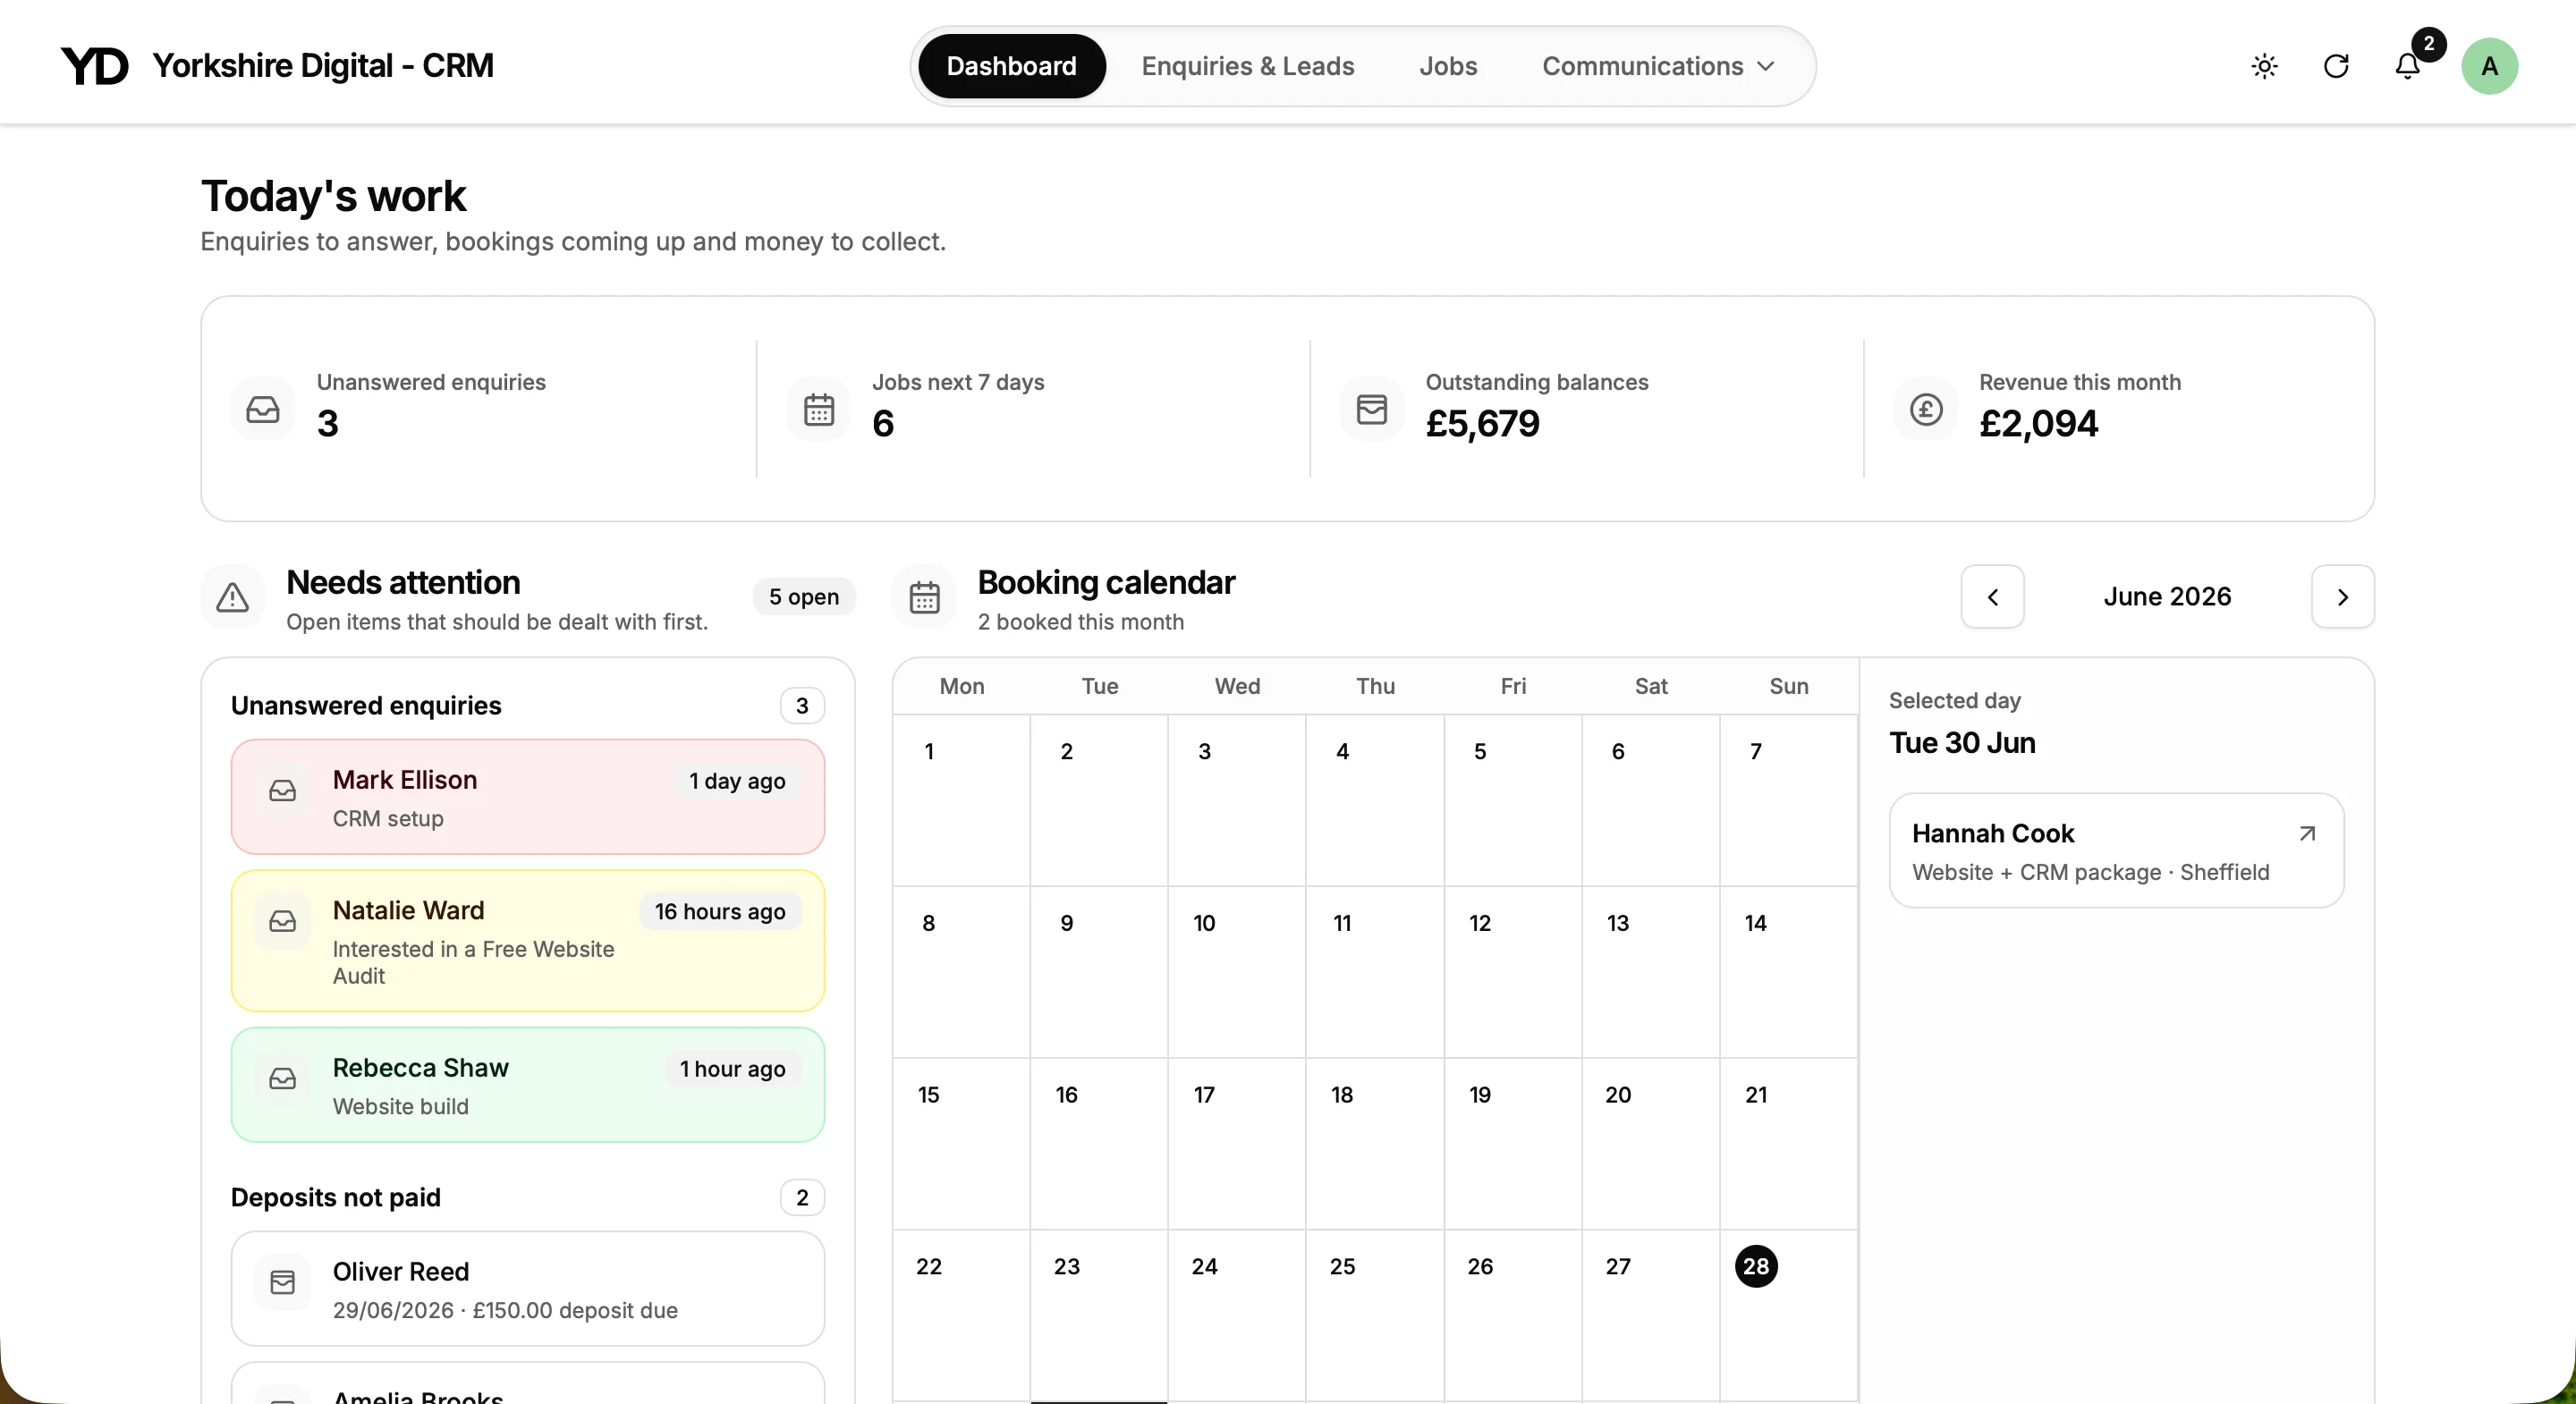Image resolution: width=2576 pixels, height=1404 pixels.
Task: Open Natalie Ward's Free Website Audit enquiry
Action: 528,941
